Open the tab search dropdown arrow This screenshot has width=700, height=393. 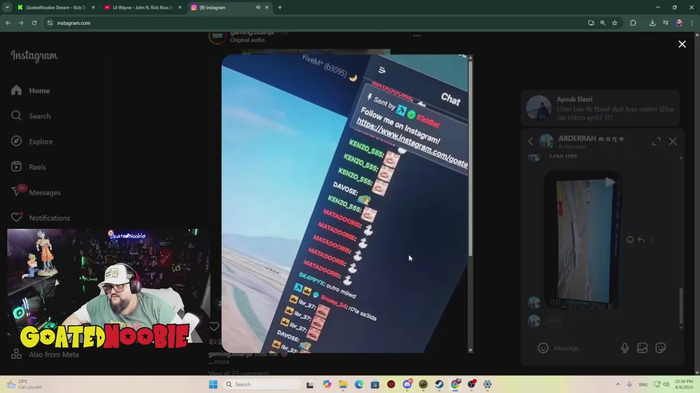7,8
